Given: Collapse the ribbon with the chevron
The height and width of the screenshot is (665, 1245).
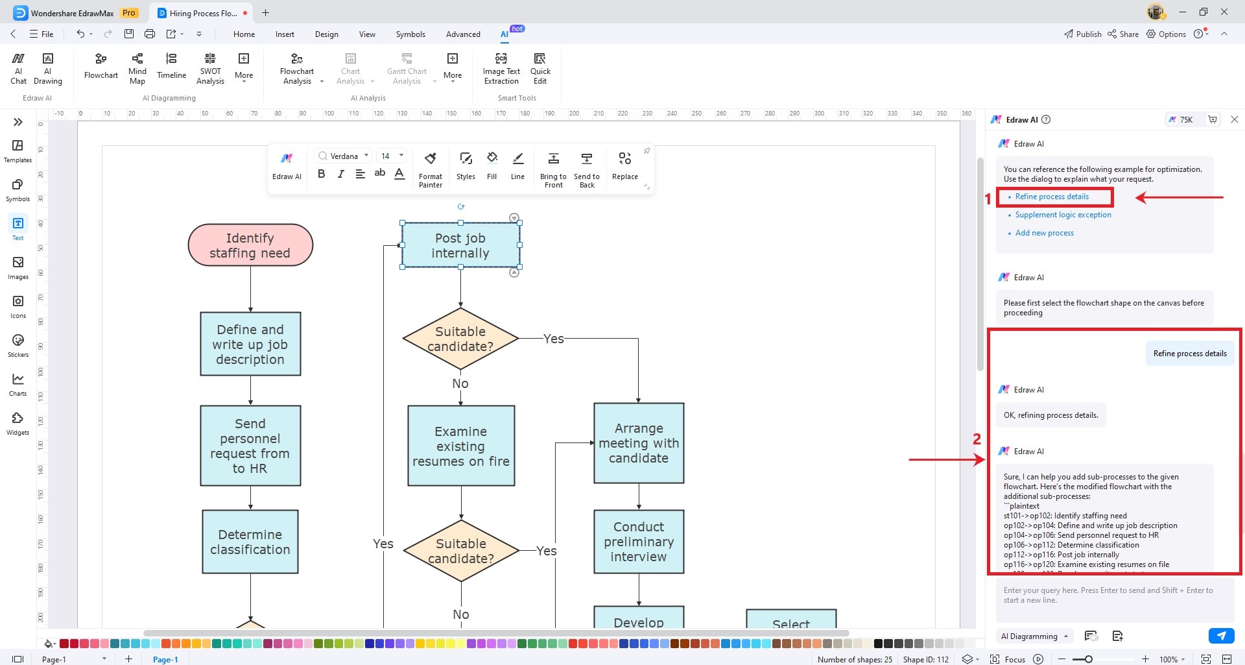Looking at the screenshot, I should [1224, 34].
